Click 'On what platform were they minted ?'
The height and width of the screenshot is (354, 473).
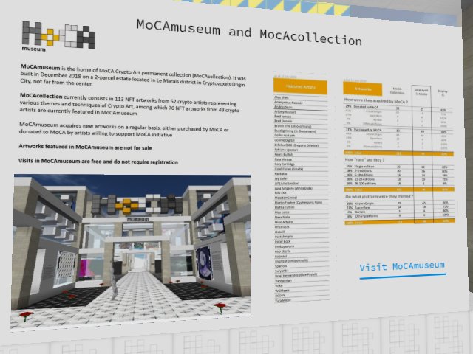pos(379,196)
